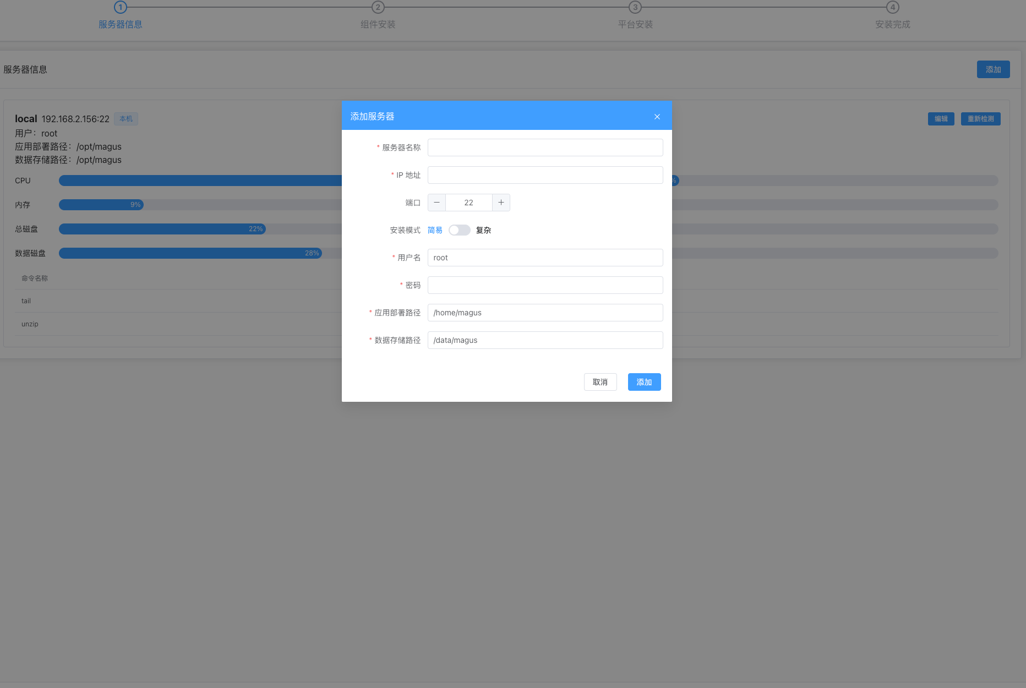Increase port number with plus button

(x=501, y=203)
